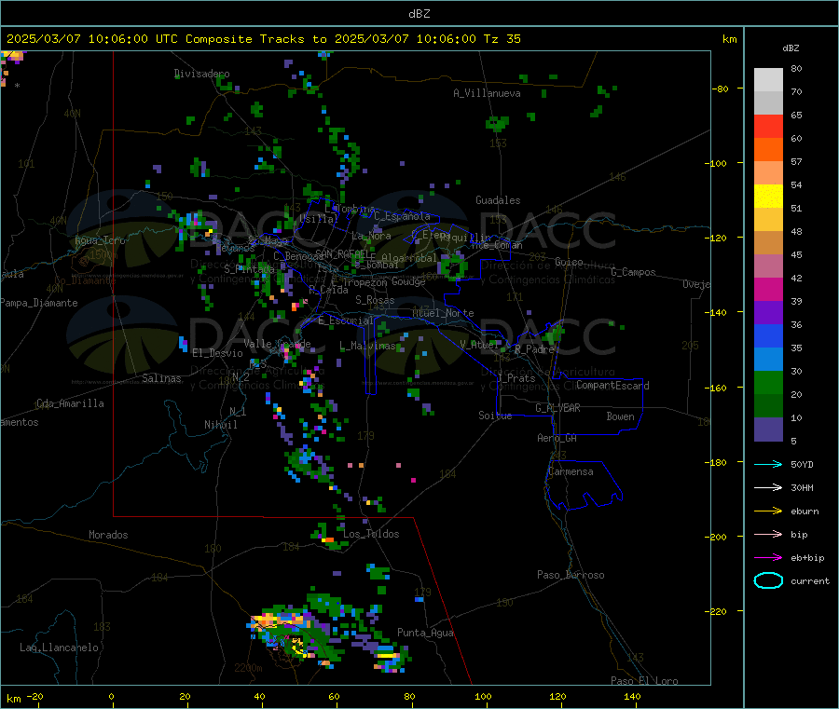
Task: Click the 'Lag.Llancanelo' map label
Action: click(x=59, y=648)
